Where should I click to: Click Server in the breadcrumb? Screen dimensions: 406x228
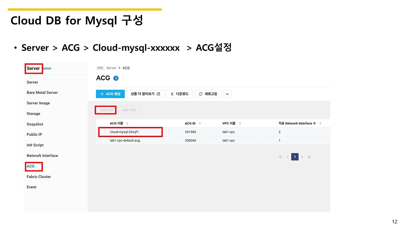pyautogui.click(x=111, y=68)
